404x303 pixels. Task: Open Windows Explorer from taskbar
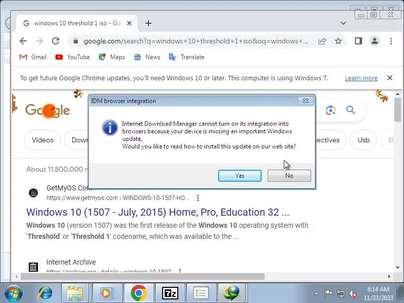(75, 293)
